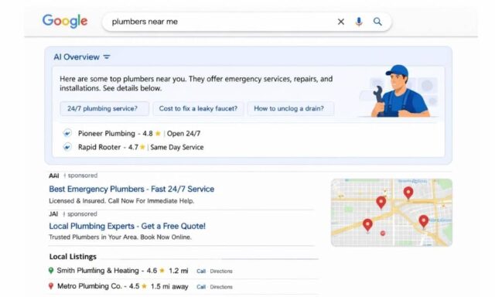Open 'Best Emergency Plumbers - Fast 24/7 Service' ad
This screenshot has height=297, width=495.
pyautogui.click(x=131, y=189)
